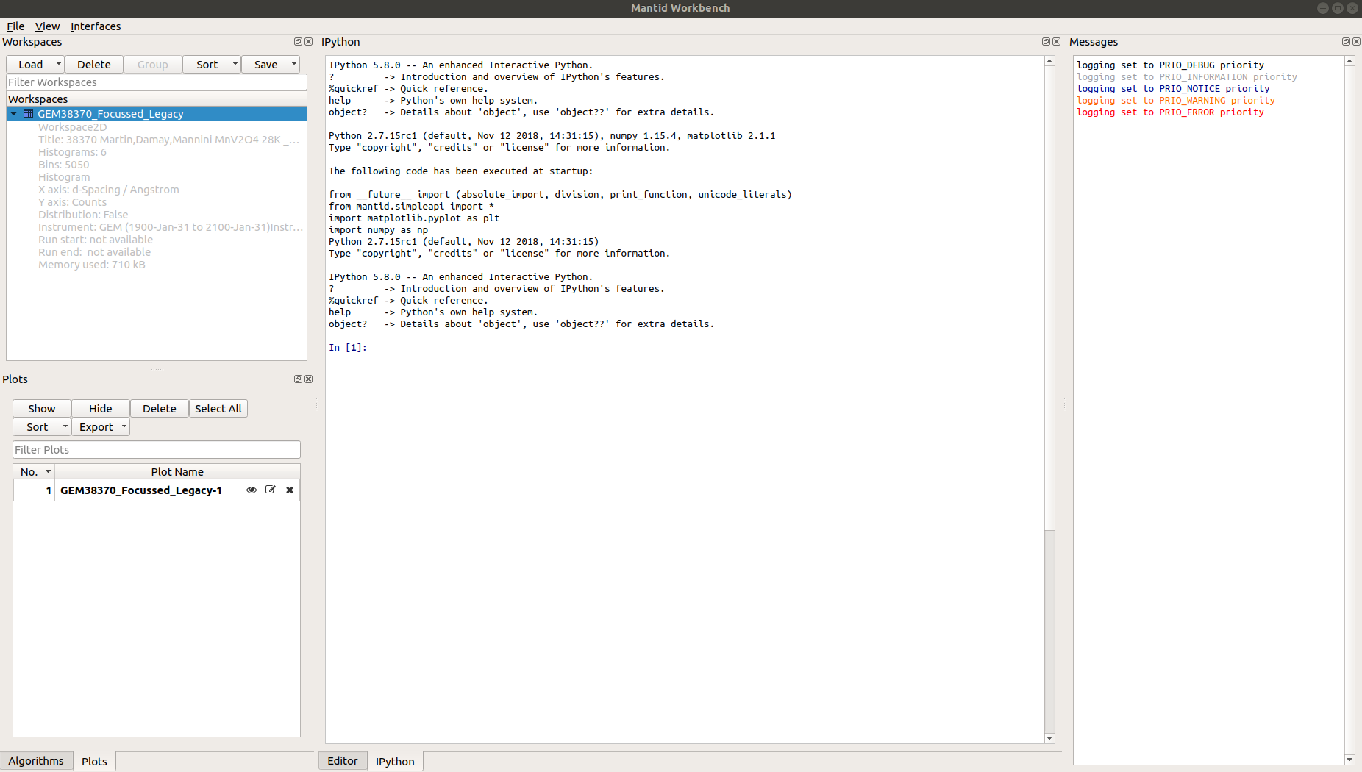Float the Messages dock panel
Viewport: 1362px width, 772px height.
coord(1346,42)
